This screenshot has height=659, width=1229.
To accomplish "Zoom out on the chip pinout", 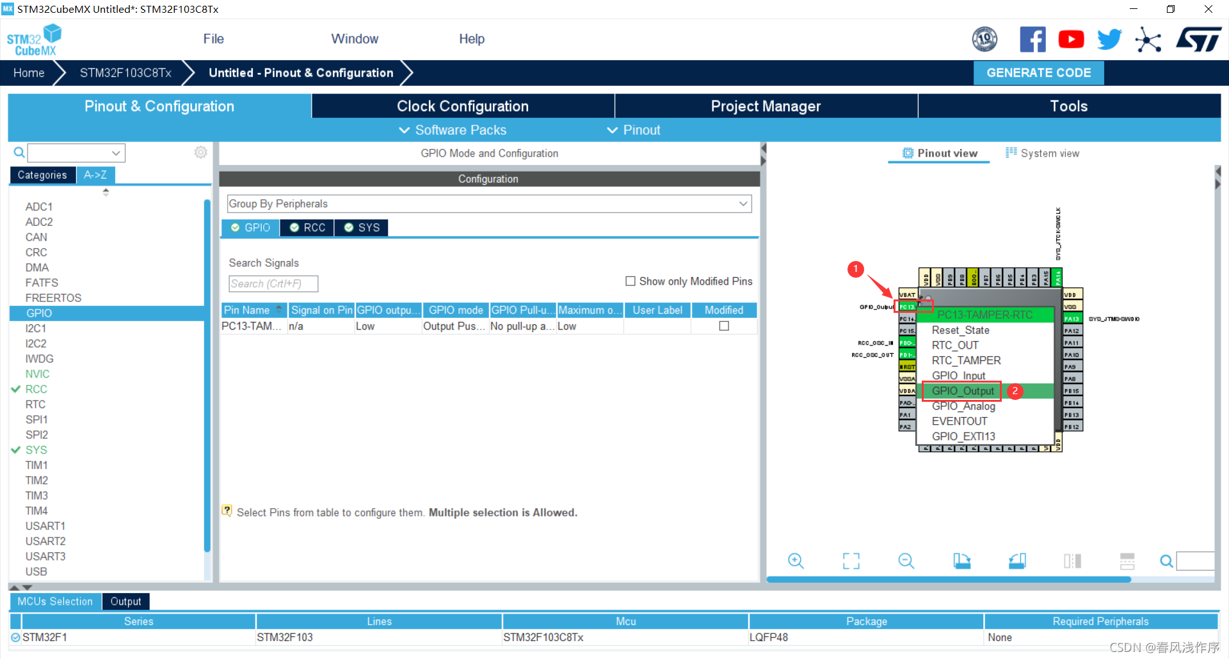I will coord(906,561).
